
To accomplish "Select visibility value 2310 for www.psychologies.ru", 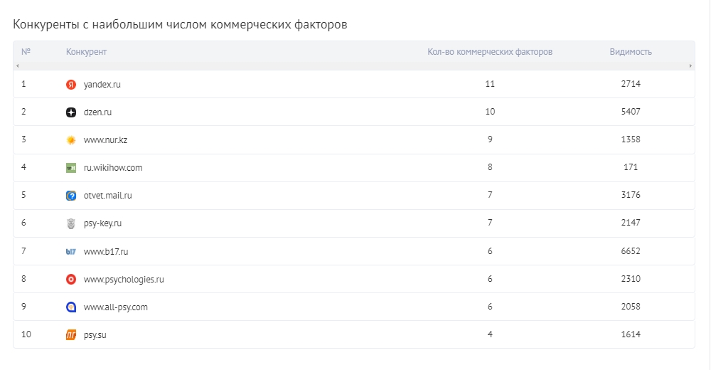I will [x=631, y=279].
